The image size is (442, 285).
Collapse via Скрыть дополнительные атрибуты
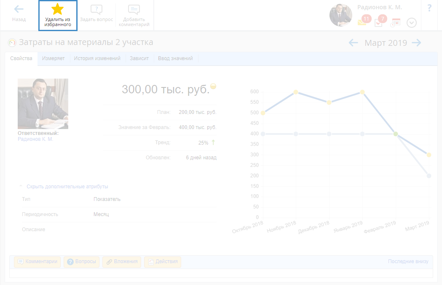[x=67, y=187]
